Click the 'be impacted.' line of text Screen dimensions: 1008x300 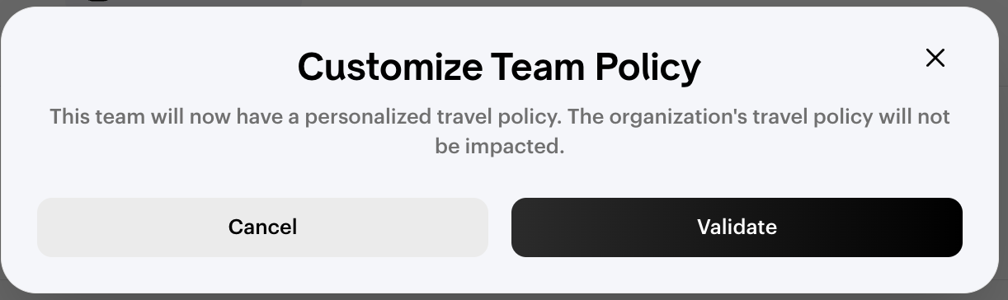pyautogui.click(x=500, y=148)
